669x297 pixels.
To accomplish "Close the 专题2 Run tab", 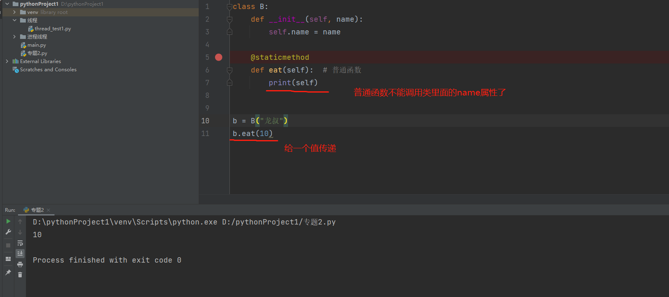I will (x=48, y=210).
